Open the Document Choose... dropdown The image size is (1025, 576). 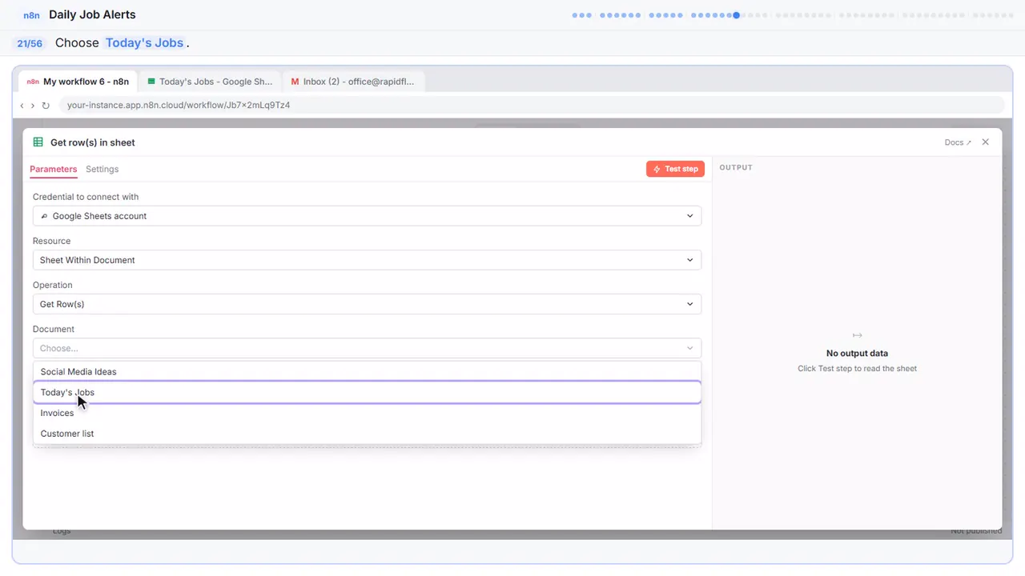[x=367, y=348]
